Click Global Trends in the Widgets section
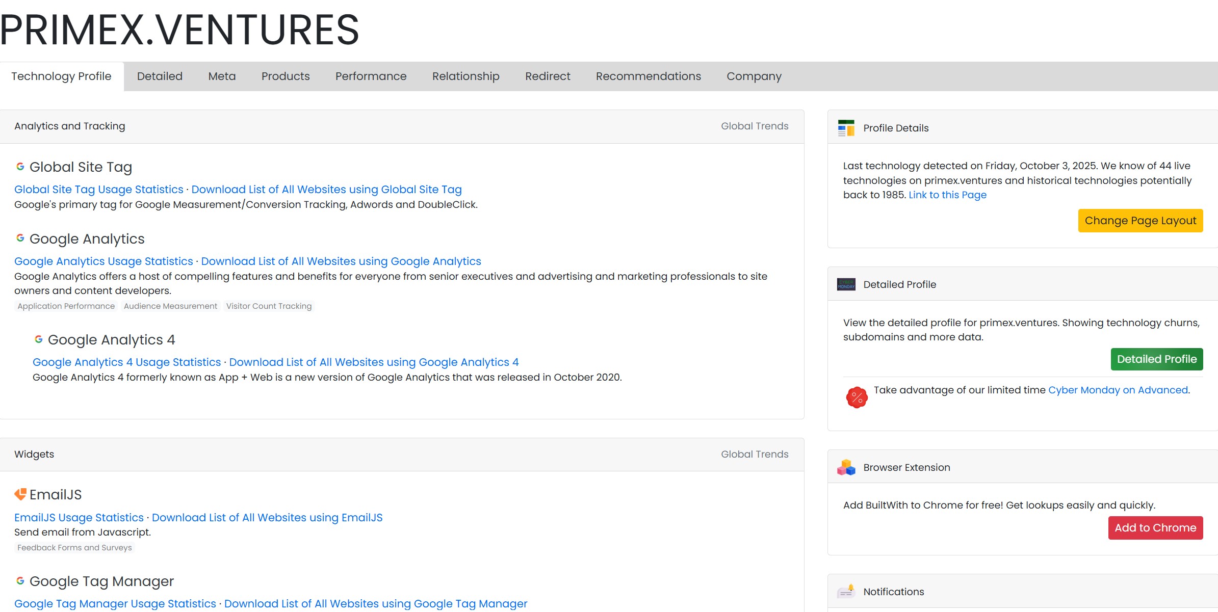Screen dimensions: 1218x612 click(x=755, y=454)
